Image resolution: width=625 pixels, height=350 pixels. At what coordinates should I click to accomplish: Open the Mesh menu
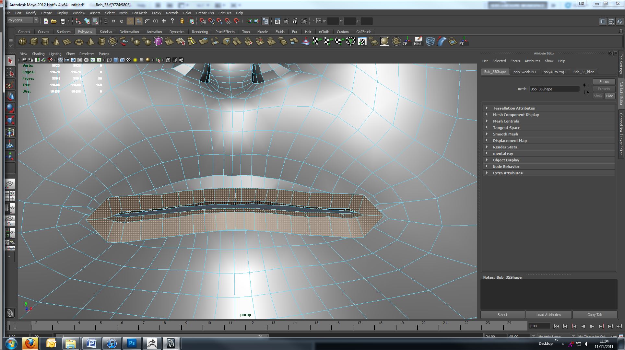123,13
